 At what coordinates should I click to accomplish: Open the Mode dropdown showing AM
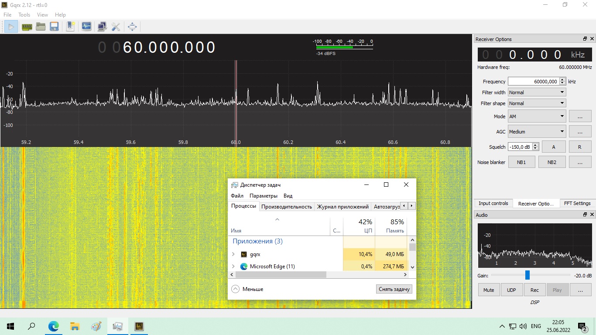[536, 116]
